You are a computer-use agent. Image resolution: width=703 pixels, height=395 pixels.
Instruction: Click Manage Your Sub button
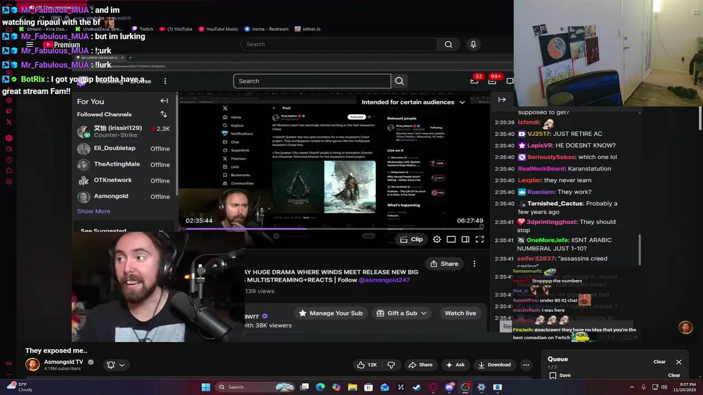point(330,313)
